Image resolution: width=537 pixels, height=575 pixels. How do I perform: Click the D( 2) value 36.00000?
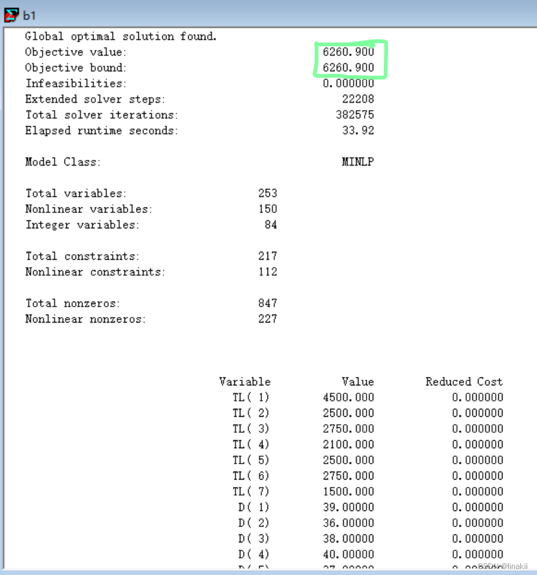(348, 523)
